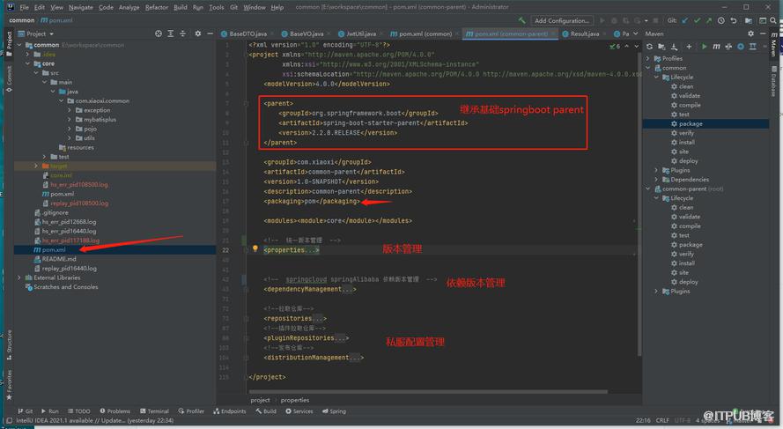Open the Problems tool window
The image size is (783, 429).
tap(114, 411)
